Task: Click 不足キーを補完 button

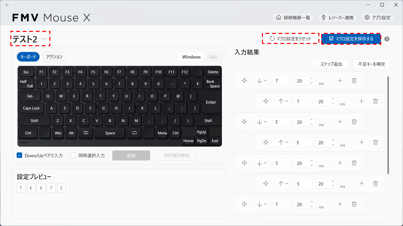Action: coord(372,64)
